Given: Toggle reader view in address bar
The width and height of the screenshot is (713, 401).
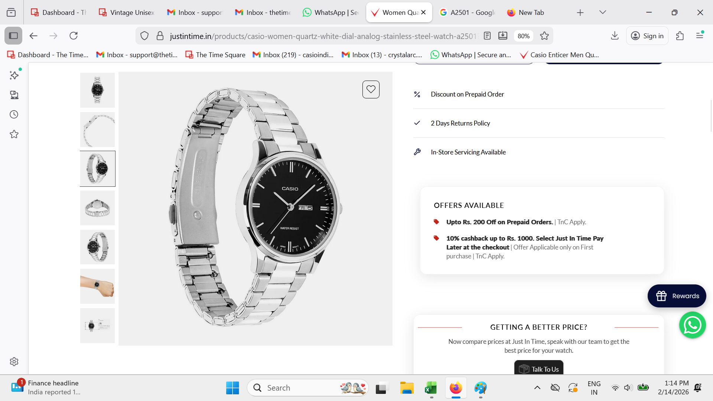Looking at the screenshot, I should pyautogui.click(x=487, y=36).
